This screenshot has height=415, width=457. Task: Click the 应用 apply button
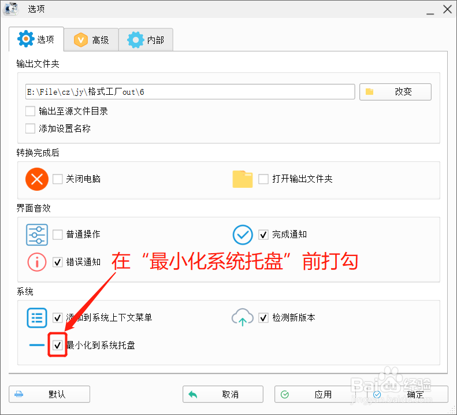click(315, 394)
